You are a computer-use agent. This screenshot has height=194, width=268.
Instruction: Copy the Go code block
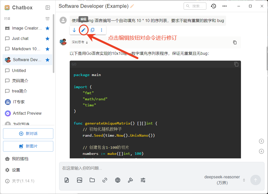point(236,64)
